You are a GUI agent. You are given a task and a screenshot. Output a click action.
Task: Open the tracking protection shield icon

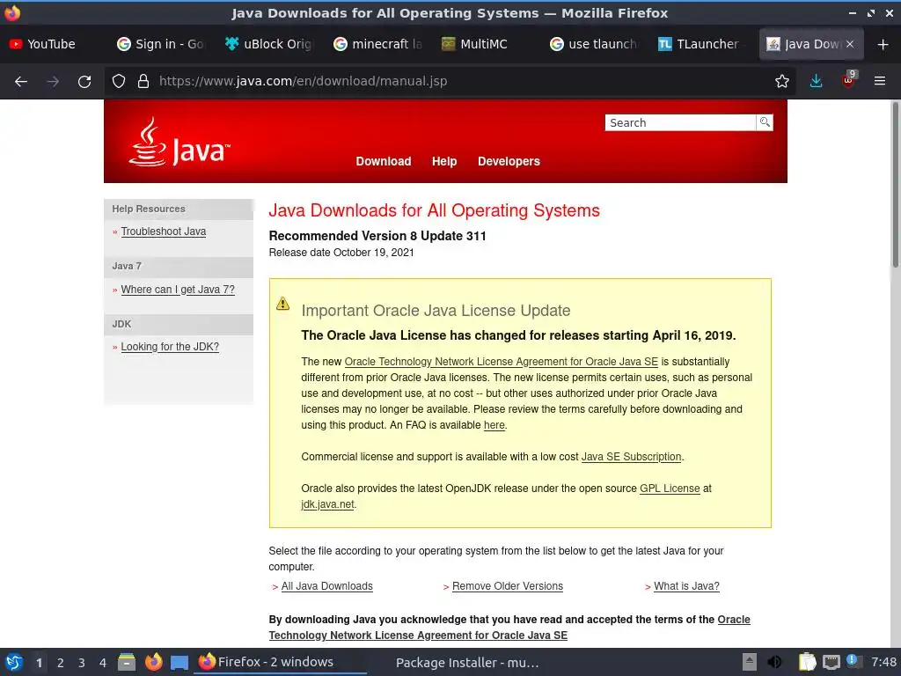click(x=119, y=82)
